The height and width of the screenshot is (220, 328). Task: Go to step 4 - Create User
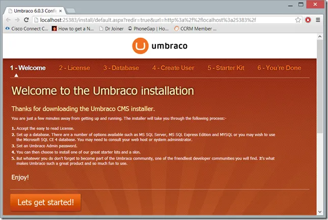(x=173, y=68)
